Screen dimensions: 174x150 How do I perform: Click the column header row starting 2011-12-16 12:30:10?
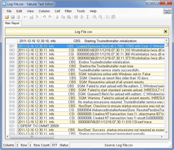click(91, 41)
